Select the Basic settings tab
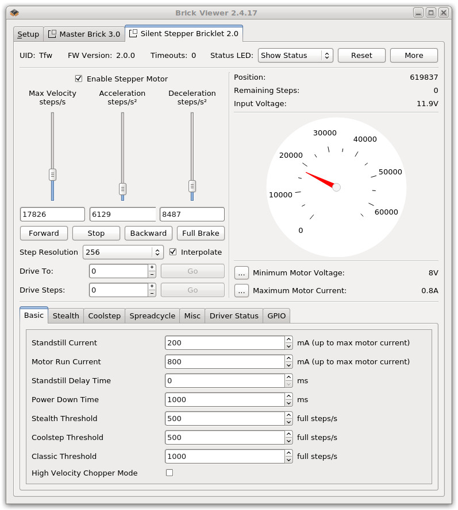The width and height of the screenshot is (458, 510). (x=34, y=315)
